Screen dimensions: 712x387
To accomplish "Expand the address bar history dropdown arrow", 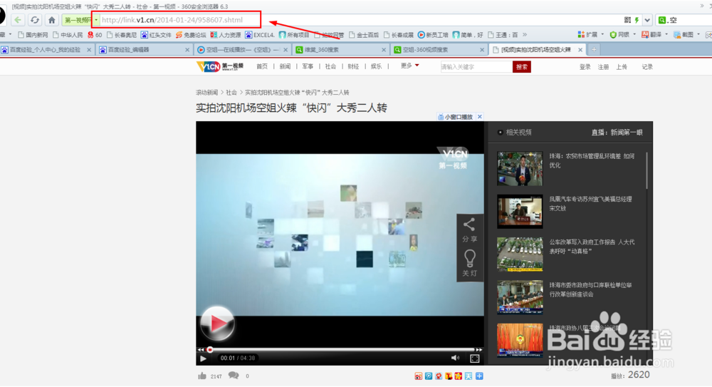I will click(x=647, y=20).
